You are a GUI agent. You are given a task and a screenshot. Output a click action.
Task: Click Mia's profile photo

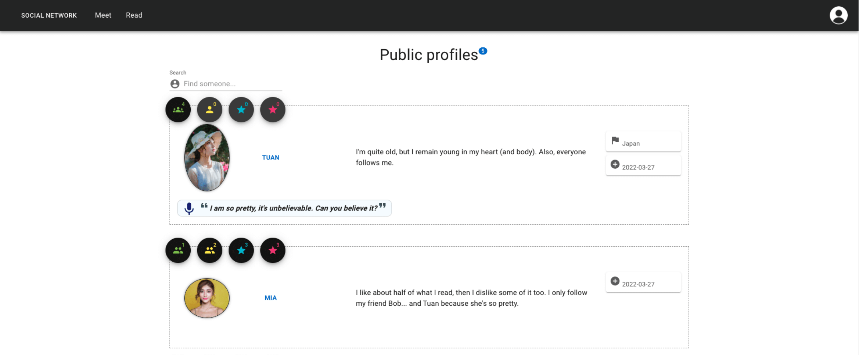(x=207, y=298)
